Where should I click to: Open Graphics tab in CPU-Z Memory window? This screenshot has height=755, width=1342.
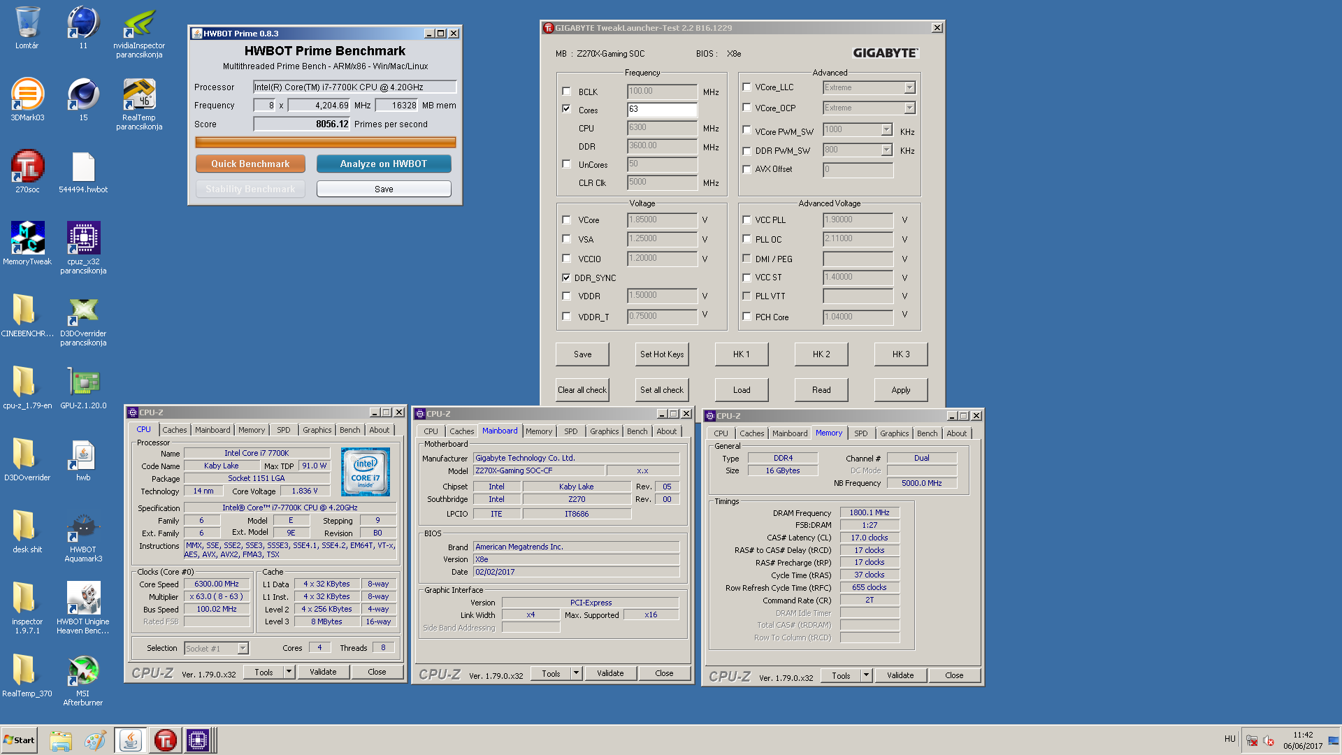[x=895, y=433]
